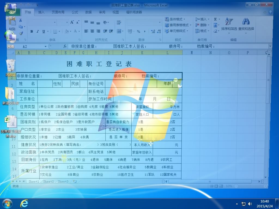This screenshot has height=209, width=279.
Task: Open the font size dropdown
Action: (67, 22)
